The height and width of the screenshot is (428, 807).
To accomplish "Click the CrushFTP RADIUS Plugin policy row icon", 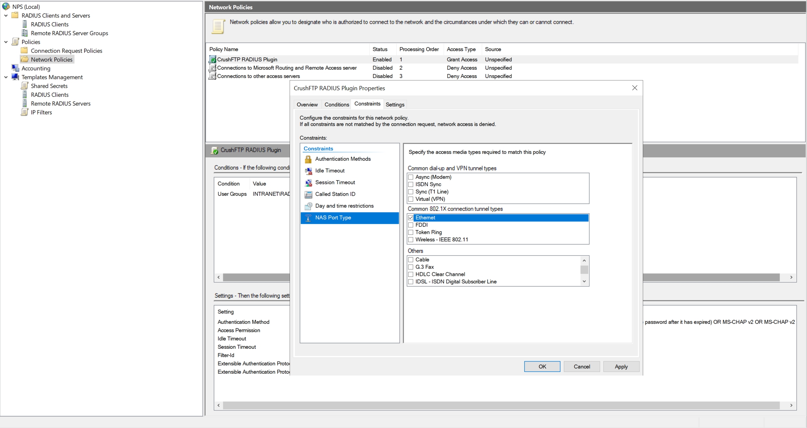I will point(212,59).
